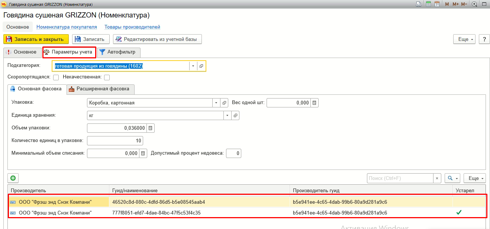Open the calculator for Минимальный объем списания field
Viewport: 490px width, 229px height.
143,153
